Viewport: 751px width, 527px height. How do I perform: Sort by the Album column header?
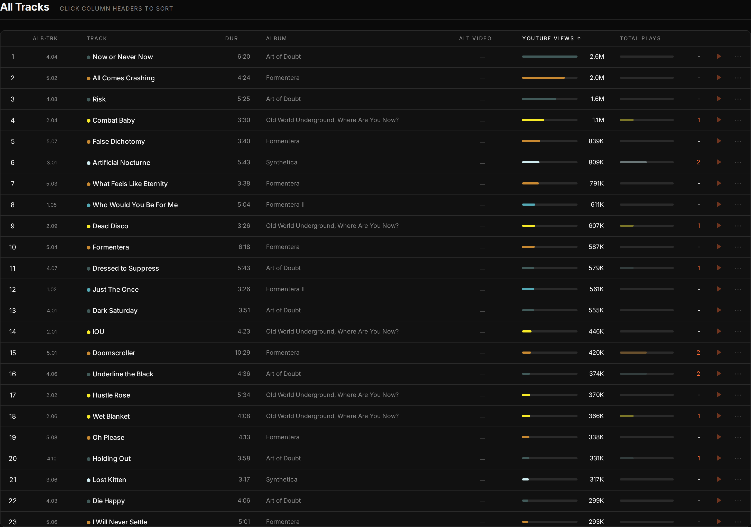coord(276,38)
